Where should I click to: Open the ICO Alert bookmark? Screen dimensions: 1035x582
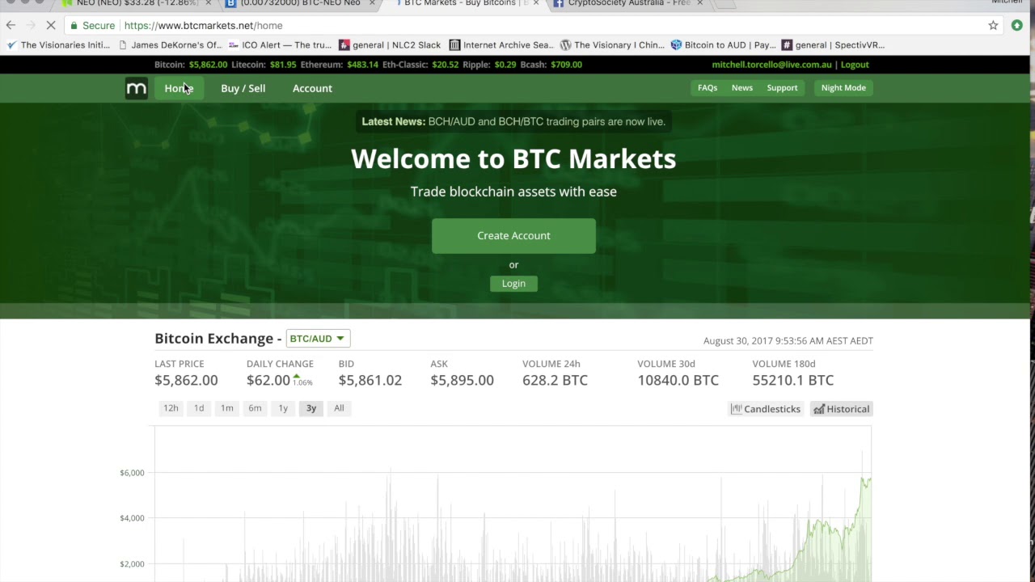281,45
